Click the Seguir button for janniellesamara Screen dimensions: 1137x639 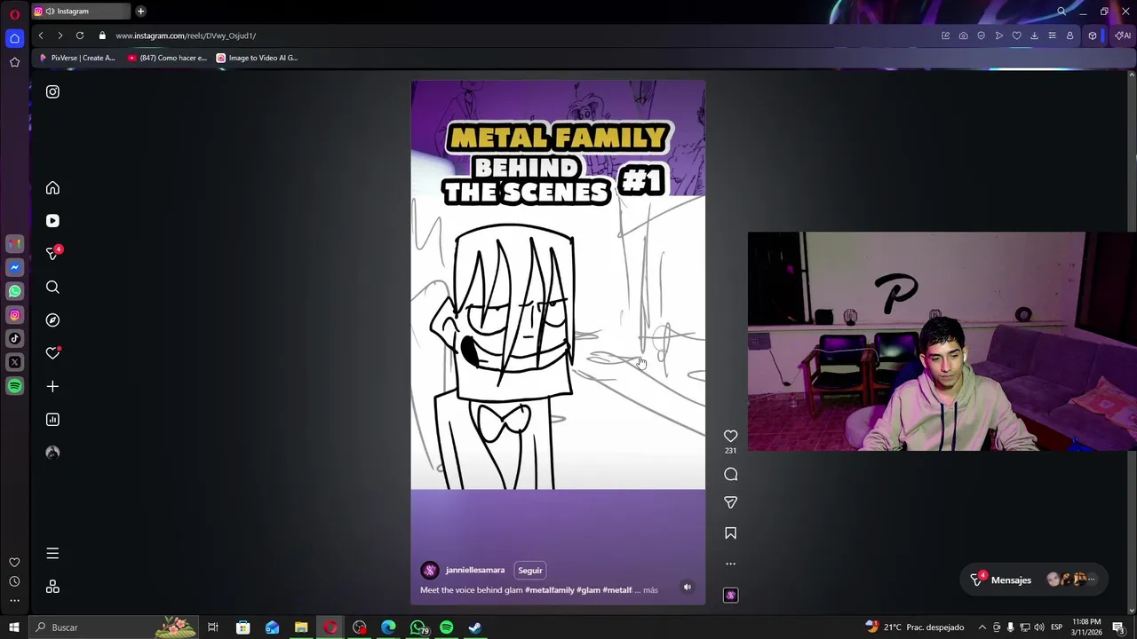(x=530, y=571)
